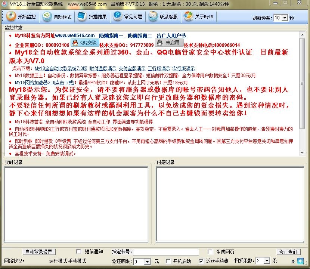
Task: Download via My18全自动收款系统7.0版 link
Action: 61,68
